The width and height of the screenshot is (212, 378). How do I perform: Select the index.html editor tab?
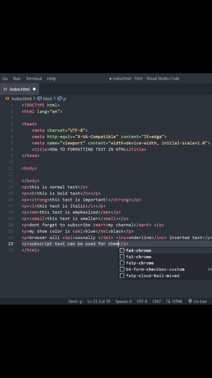click(19, 89)
